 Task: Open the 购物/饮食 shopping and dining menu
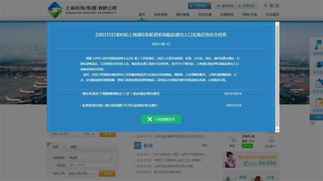249,14
